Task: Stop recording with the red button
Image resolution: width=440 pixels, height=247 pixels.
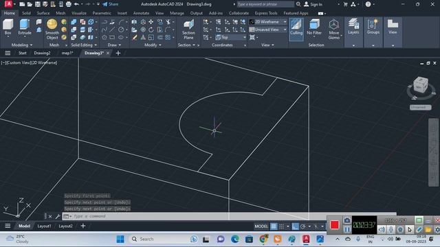Action: pos(335,225)
